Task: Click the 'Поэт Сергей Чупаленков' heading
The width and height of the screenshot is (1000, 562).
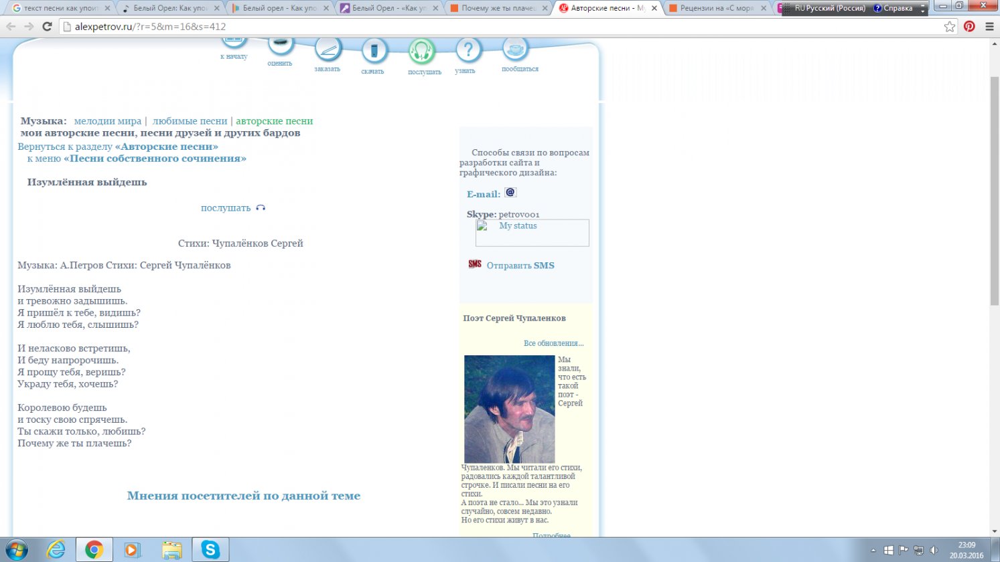Action: (514, 318)
